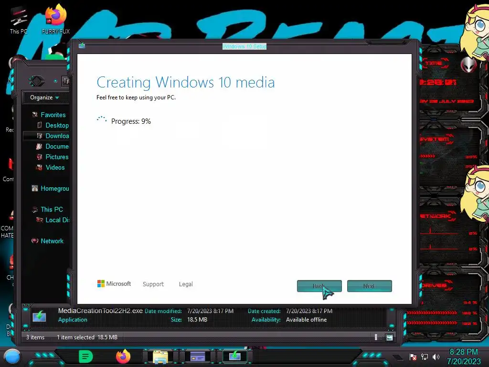Open File Explorer from the taskbar
489x367 pixels.
click(x=160, y=357)
